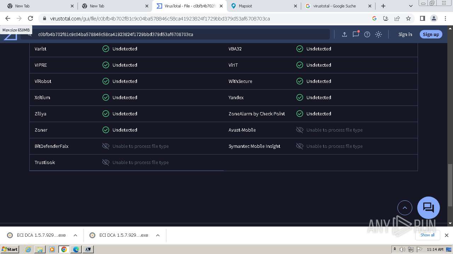
Task: Click the browser Back arrow
Action: point(8,18)
